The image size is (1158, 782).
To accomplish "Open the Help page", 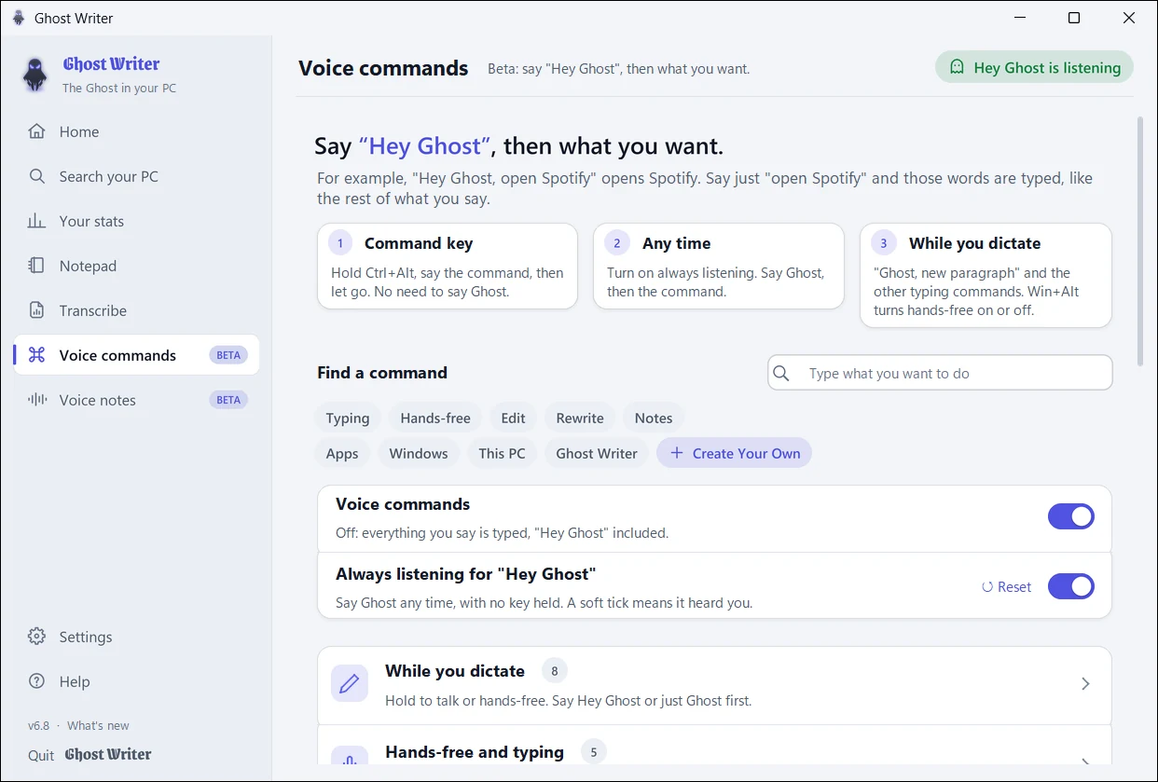I will coord(136,681).
